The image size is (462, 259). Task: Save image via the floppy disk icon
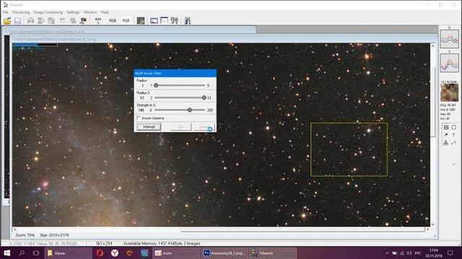[x=17, y=21]
